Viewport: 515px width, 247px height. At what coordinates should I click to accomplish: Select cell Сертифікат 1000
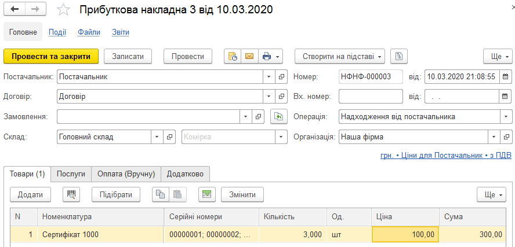100,234
